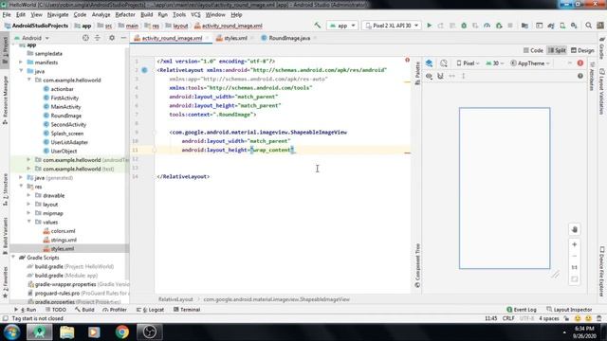Viewport: 607px width, 341px height.
Task: Run the app with the green play button
Action: [429, 26]
